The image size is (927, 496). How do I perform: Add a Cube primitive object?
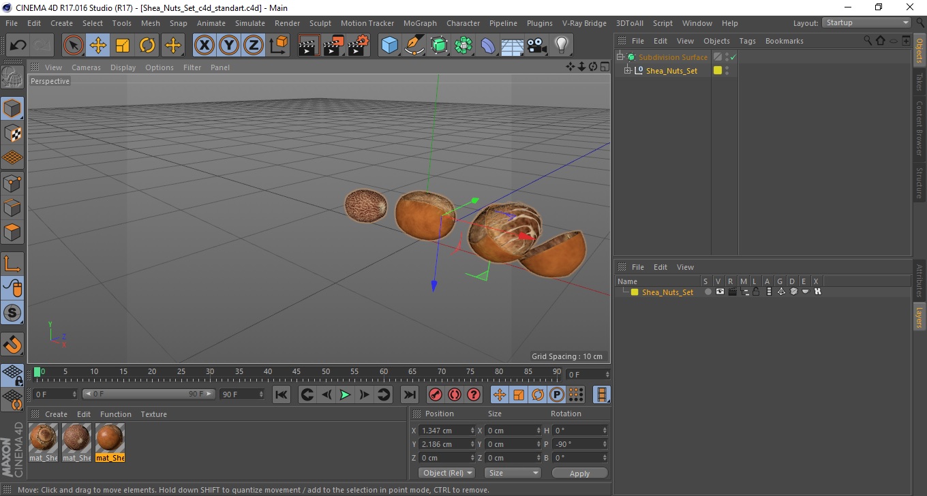pyautogui.click(x=389, y=46)
